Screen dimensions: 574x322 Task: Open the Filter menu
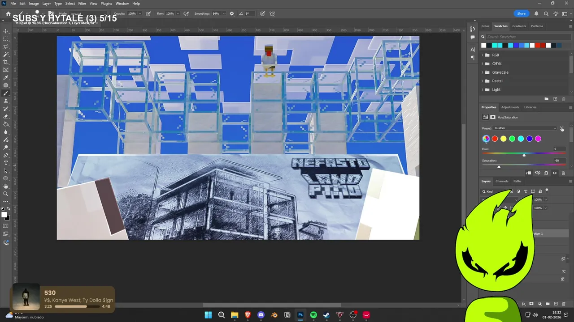pyautogui.click(x=82, y=4)
